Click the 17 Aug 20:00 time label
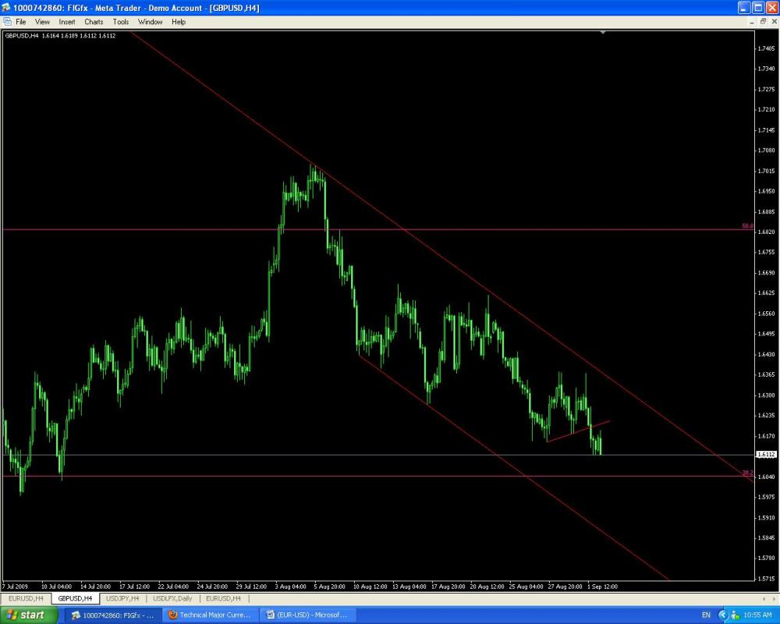Image resolution: width=780 pixels, height=624 pixels. tap(448, 587)
